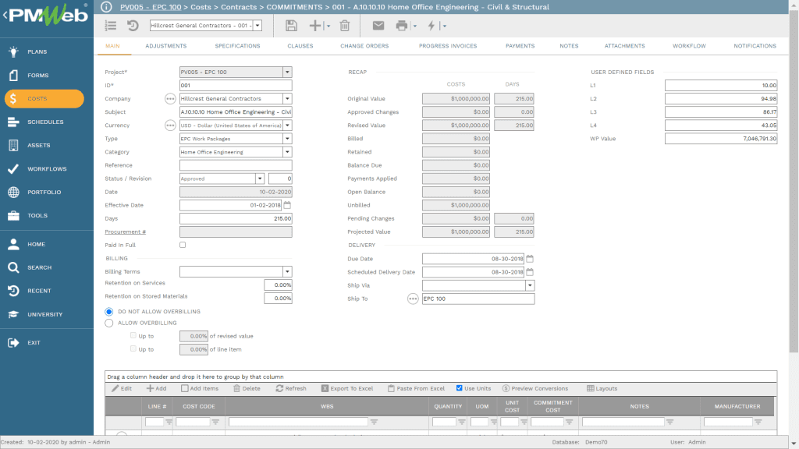Open Effective Date calendar picker

coord(287,205)
